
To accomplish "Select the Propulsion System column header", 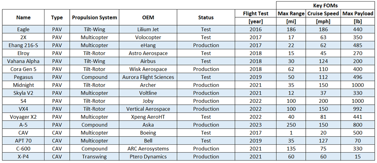I will coord(94,18).
